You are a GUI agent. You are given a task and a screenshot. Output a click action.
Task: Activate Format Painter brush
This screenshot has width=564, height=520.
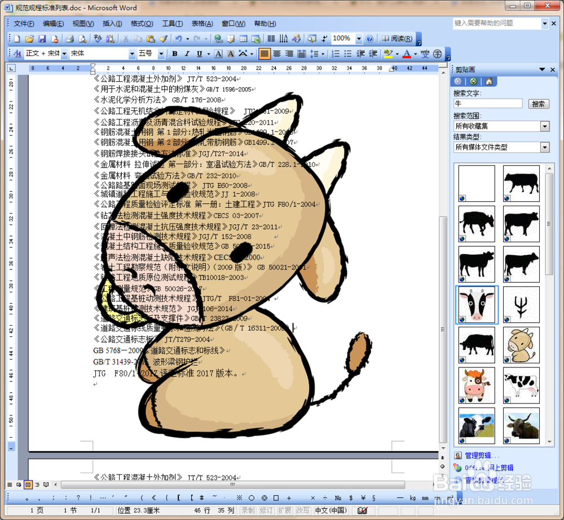pyautogui.click(x=164, y=38)
